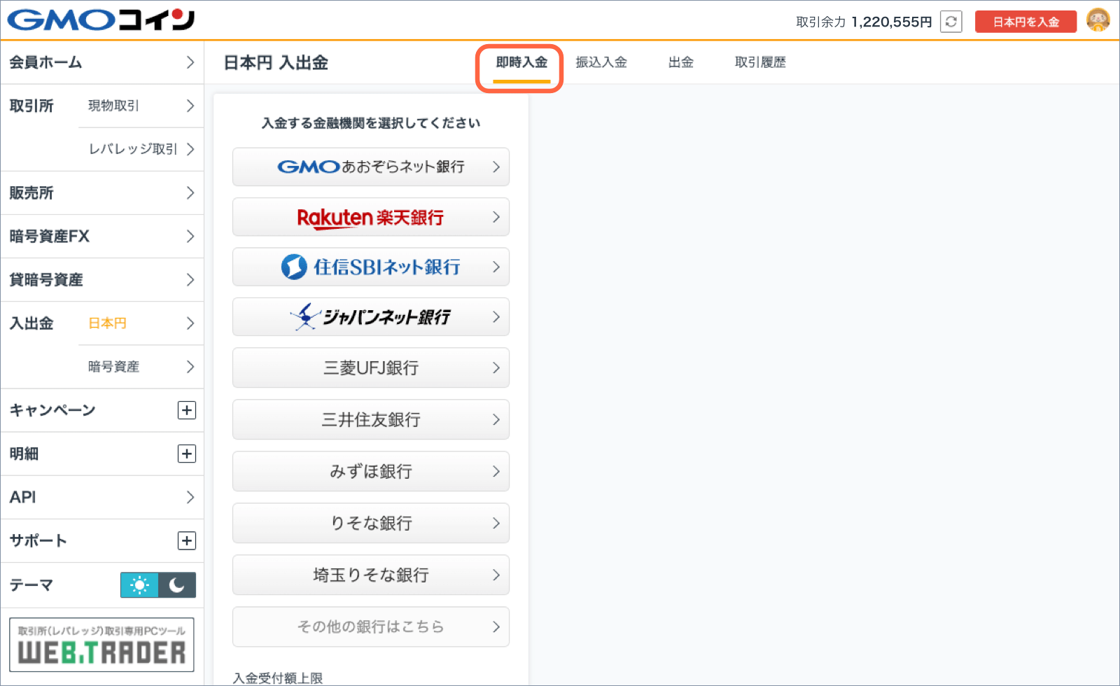Click the 入金する金融機関を選択してください heading
This screenshot has width=1120, height=686.
[371, 123]
